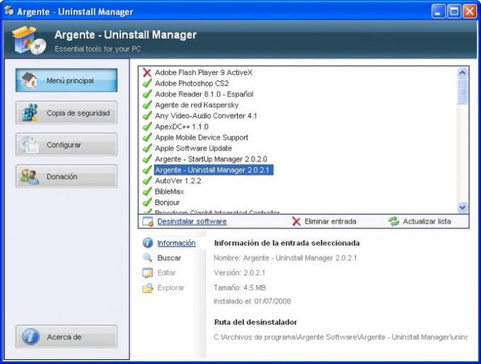481x364 pixels.
Task: Open Copia de seguridad
Action: [x=66, y=113]
